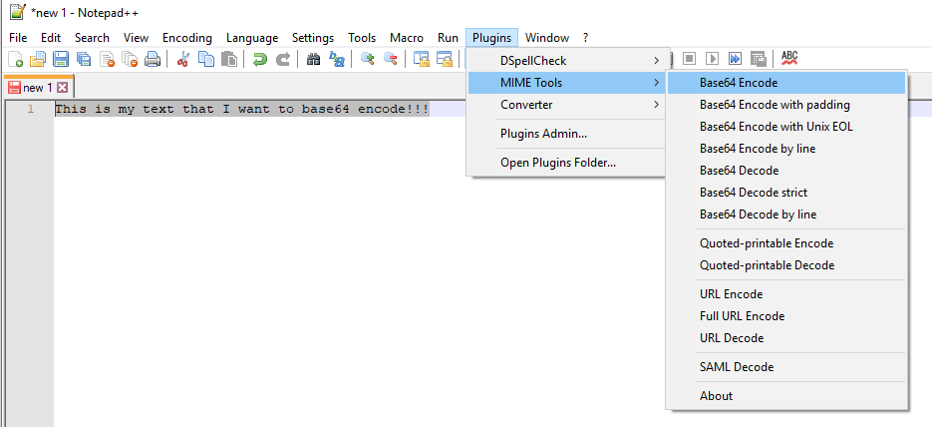Open the Settings menu
Screen dimensions: 932x427
pos(313,38)
